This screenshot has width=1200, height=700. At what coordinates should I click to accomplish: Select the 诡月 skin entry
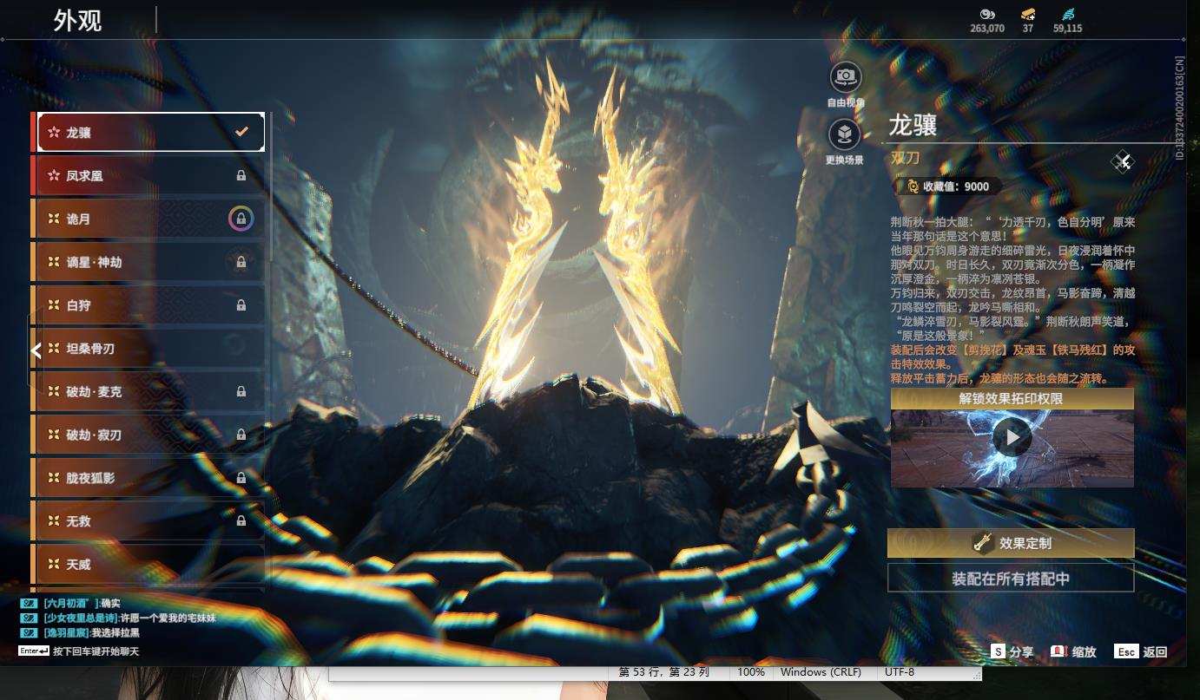click(148, 219)
